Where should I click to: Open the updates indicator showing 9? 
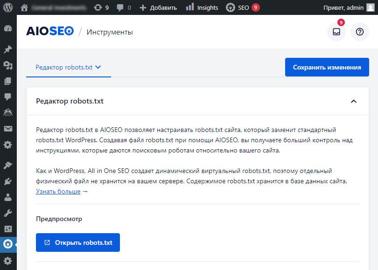click(101, 8)
